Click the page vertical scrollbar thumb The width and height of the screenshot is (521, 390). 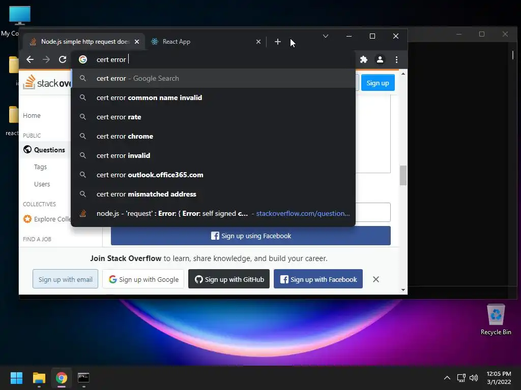tap(403, 175)
